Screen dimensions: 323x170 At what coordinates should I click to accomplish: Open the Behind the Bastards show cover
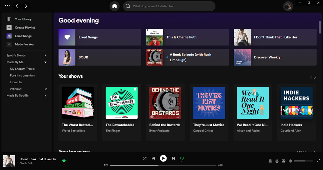165,103
